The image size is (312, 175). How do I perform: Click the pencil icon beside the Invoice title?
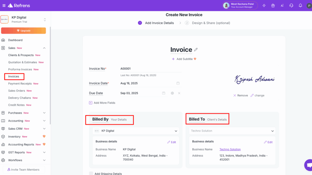pos(195,50)
